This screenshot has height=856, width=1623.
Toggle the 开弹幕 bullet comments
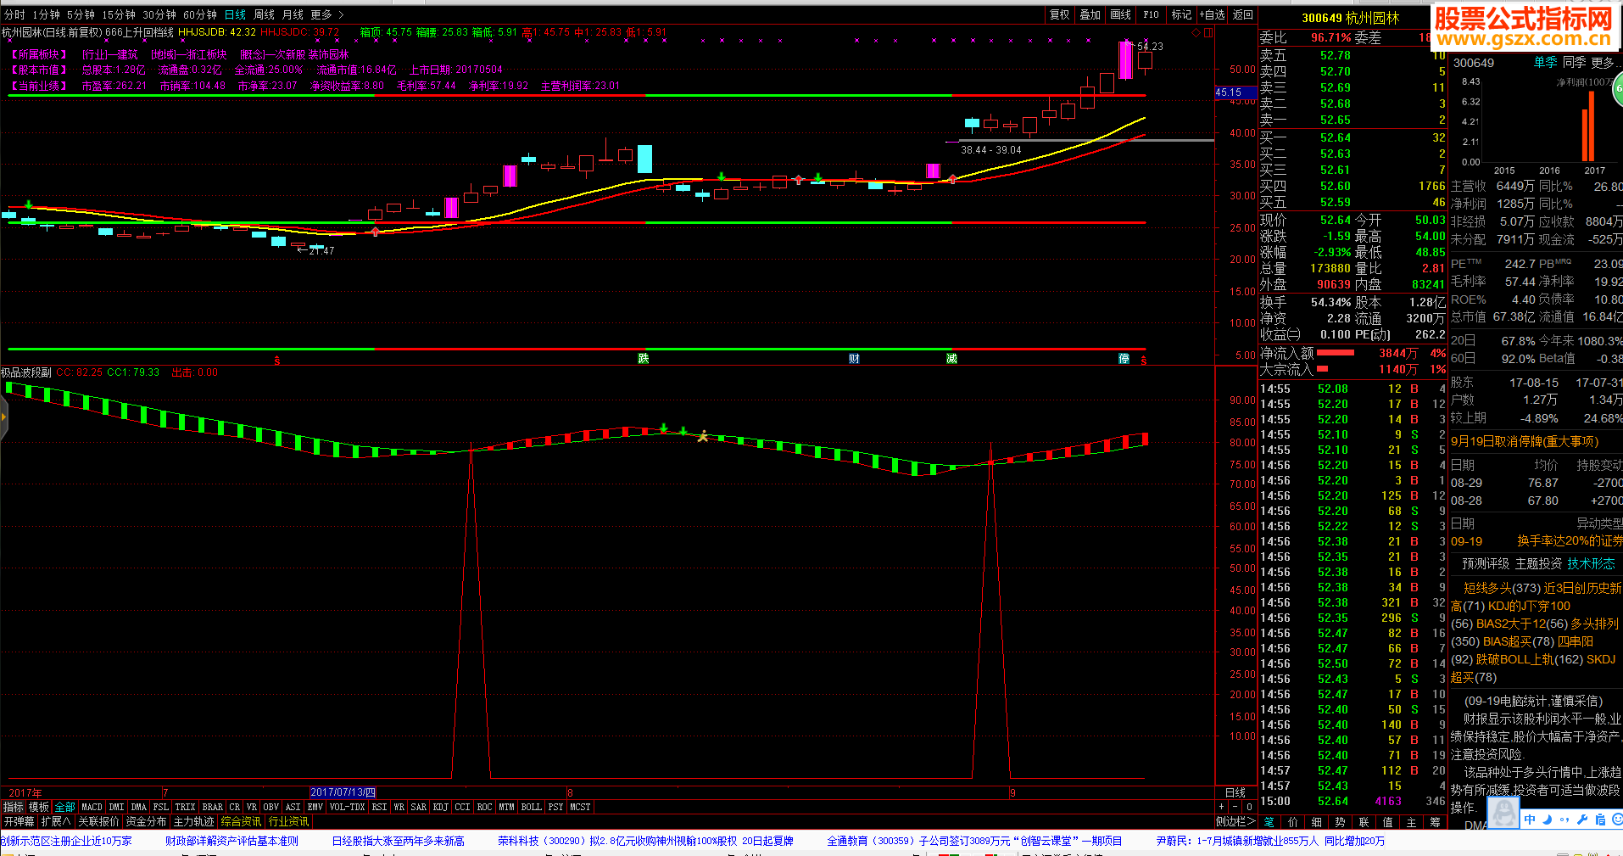coord(19,821)
